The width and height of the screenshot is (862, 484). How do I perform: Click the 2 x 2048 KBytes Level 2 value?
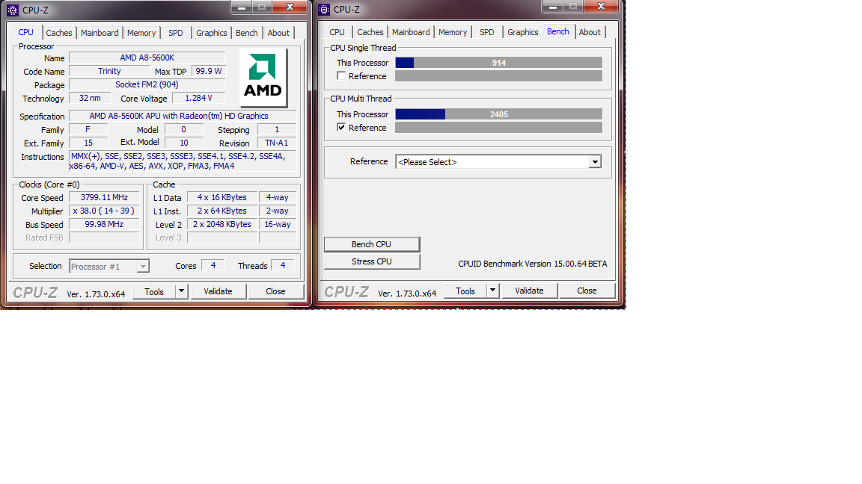222,224
